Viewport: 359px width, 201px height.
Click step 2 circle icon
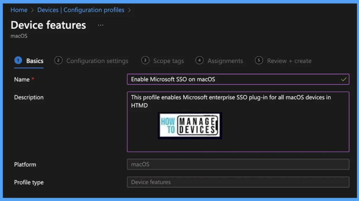tap(58, 60)
